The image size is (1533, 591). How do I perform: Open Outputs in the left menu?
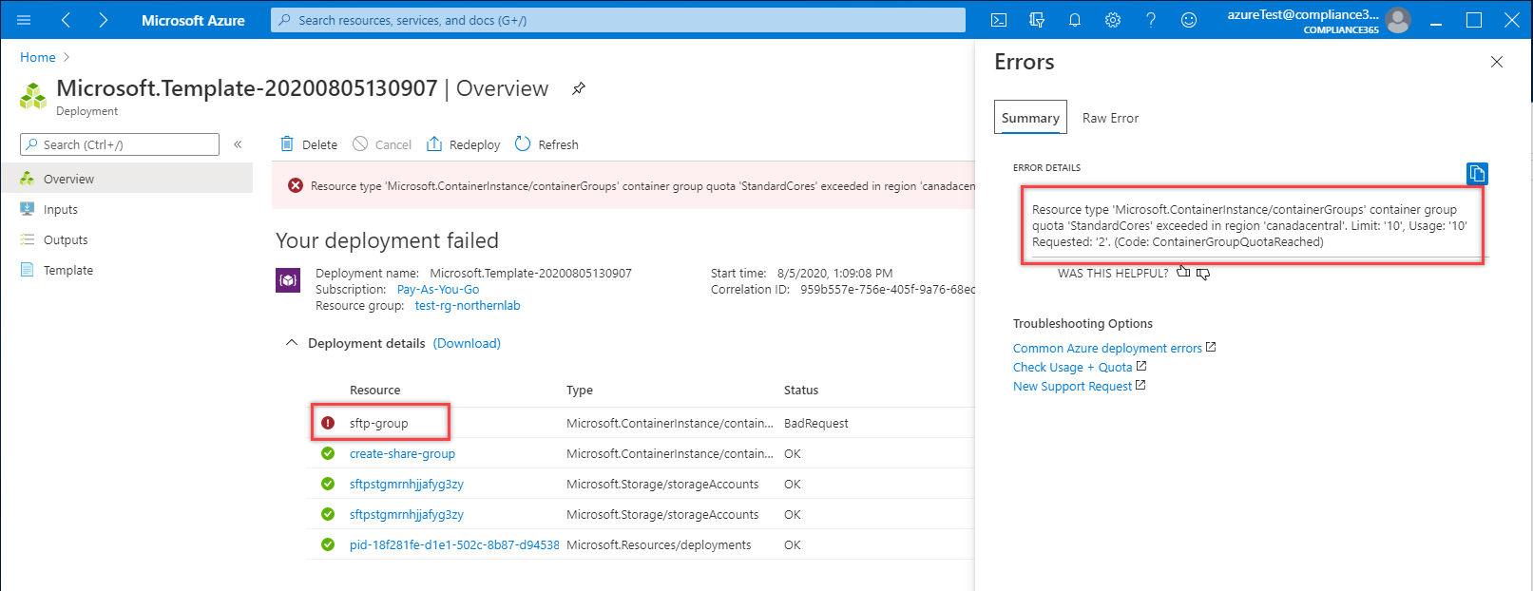tap(126, 239)
